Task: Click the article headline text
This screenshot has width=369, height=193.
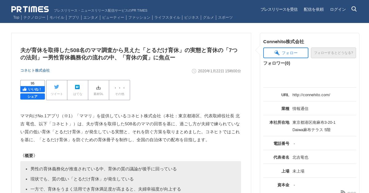Action: [129, 54]
